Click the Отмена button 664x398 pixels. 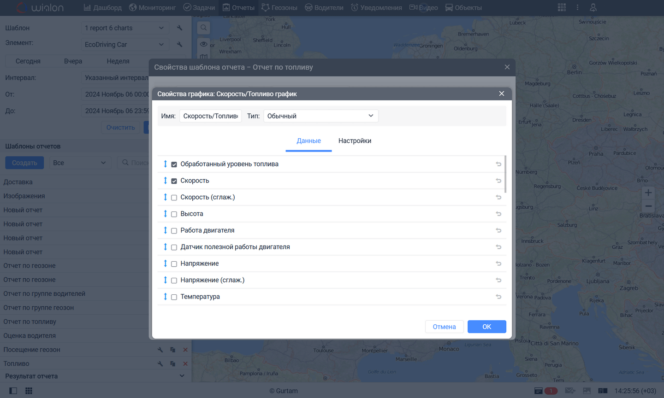pos(444,327)
